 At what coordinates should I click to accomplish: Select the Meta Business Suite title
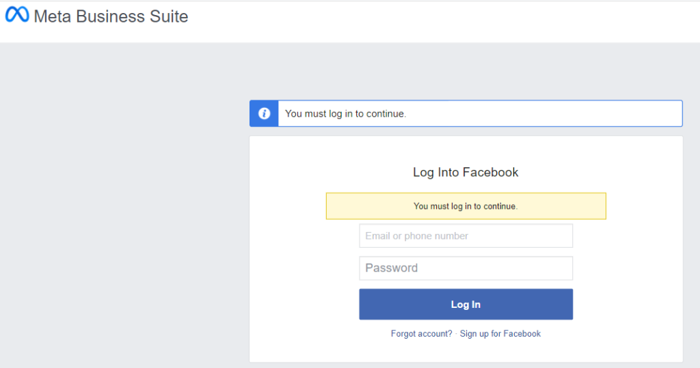click(x=111, y=16)
